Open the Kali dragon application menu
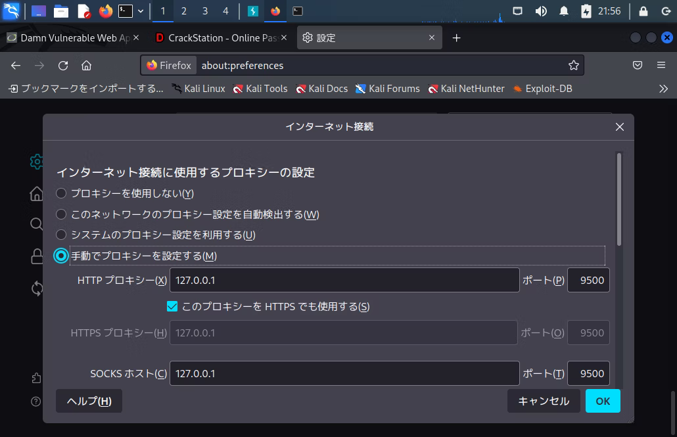Viewport: 677px width, 437px height. (x=11, y=11)
